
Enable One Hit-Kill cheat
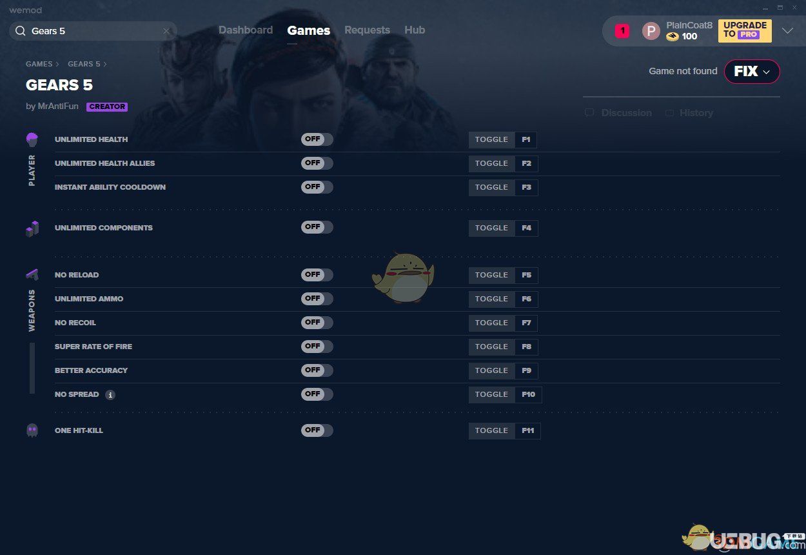(317, 430)
